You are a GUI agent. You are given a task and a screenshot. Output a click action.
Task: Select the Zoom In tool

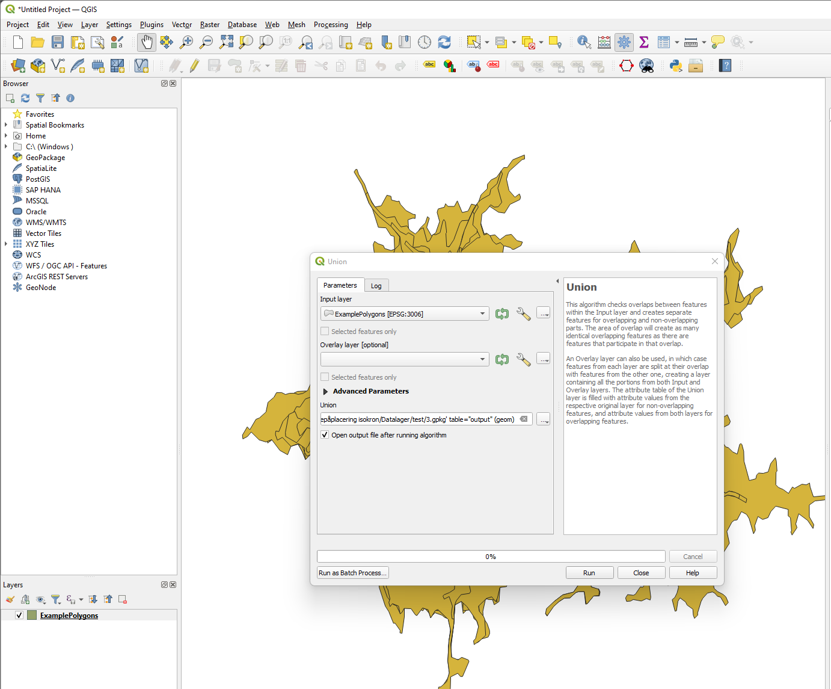tap(186, 42)
